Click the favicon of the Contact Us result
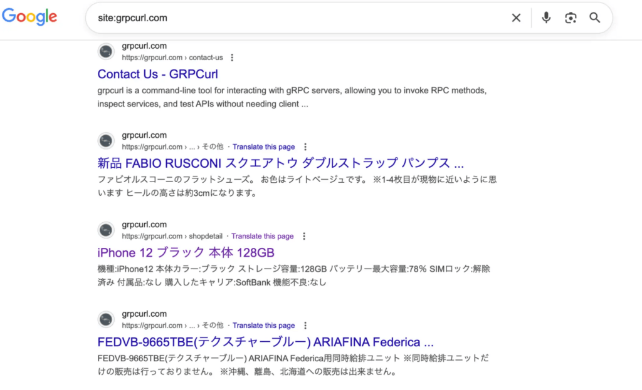This screenshot has height=390, width=642. coord(106,51)
